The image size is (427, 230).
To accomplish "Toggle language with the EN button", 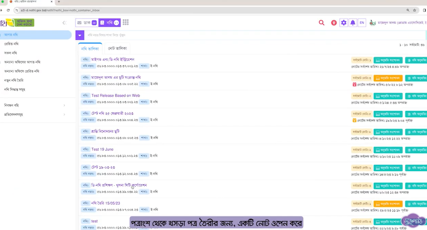I will pyautogui.click(x=362, y=23).
